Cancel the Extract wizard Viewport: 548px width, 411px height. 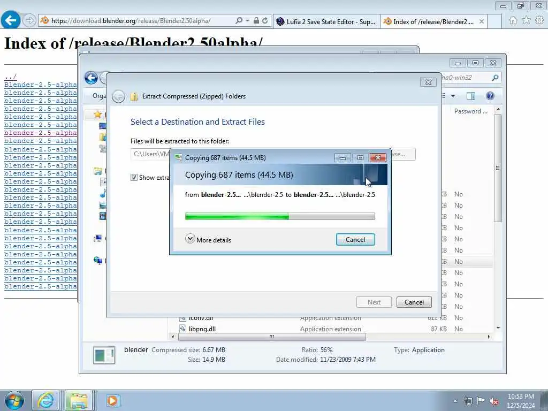pos(414,302)
